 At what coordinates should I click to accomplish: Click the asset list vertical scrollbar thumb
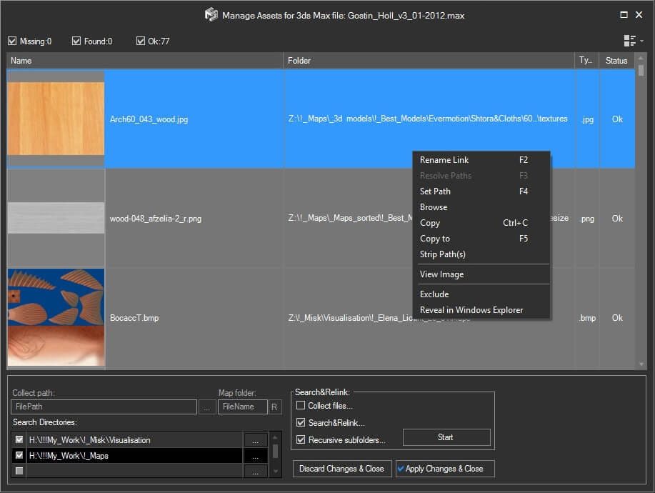pos(641,70)
